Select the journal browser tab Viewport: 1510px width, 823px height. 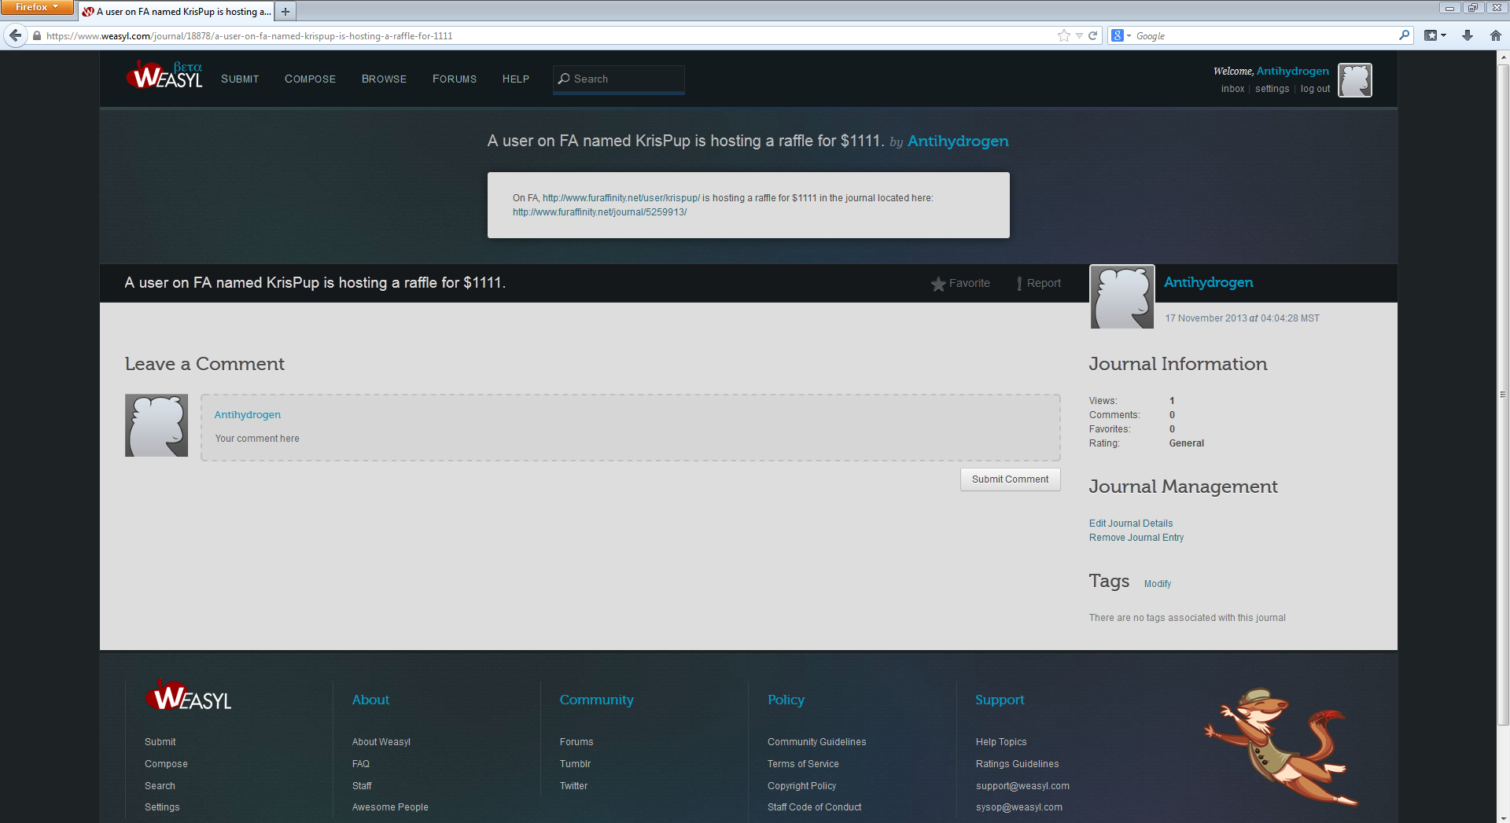(176, 12)
